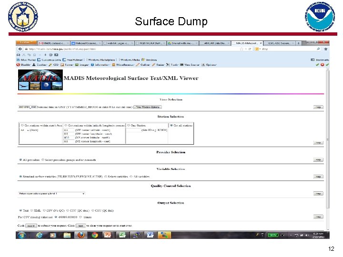The height and width of the screenshot is (257, 343).
Task: Select 'Get stations within latitude/longitude corners' radio
Action: (x=66, y=126)
